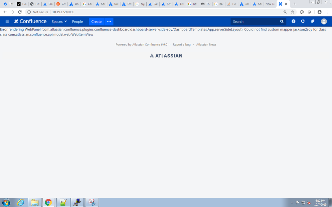This screenshot has height=207, width=332.
Task: Open Action Center flag icon in tray
Action: [297, 203]
